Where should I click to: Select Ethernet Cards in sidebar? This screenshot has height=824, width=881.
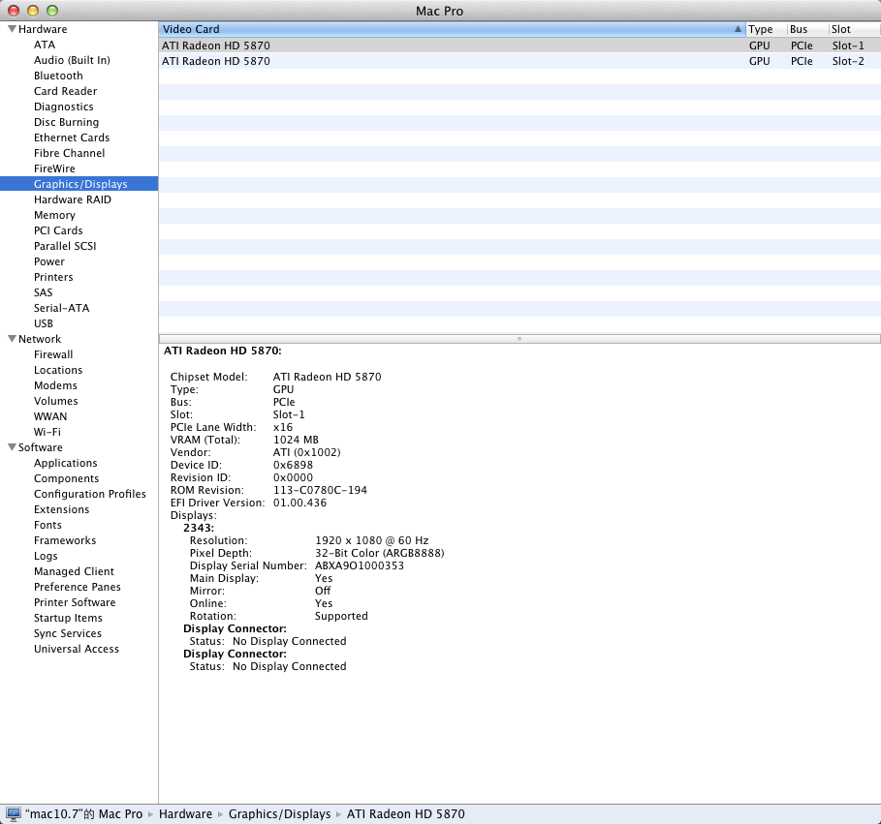(x=72, y=137)
